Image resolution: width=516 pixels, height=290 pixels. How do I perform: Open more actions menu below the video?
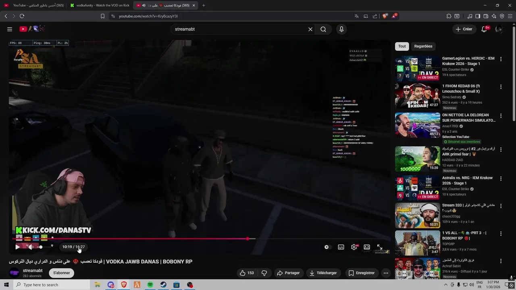pyautogui.click(x=386, y=273)
